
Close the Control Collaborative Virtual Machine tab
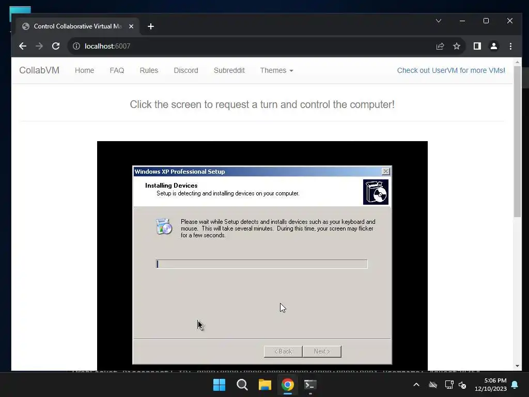[131, 26]
